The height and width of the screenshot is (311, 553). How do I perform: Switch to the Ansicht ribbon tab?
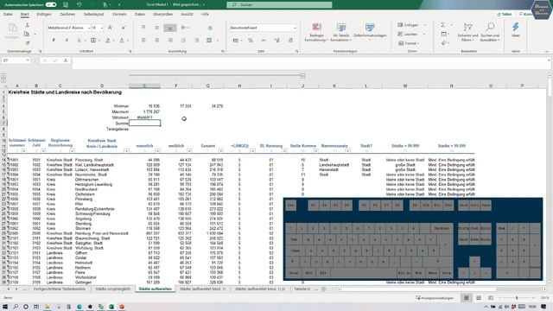[x=187, y=15]
